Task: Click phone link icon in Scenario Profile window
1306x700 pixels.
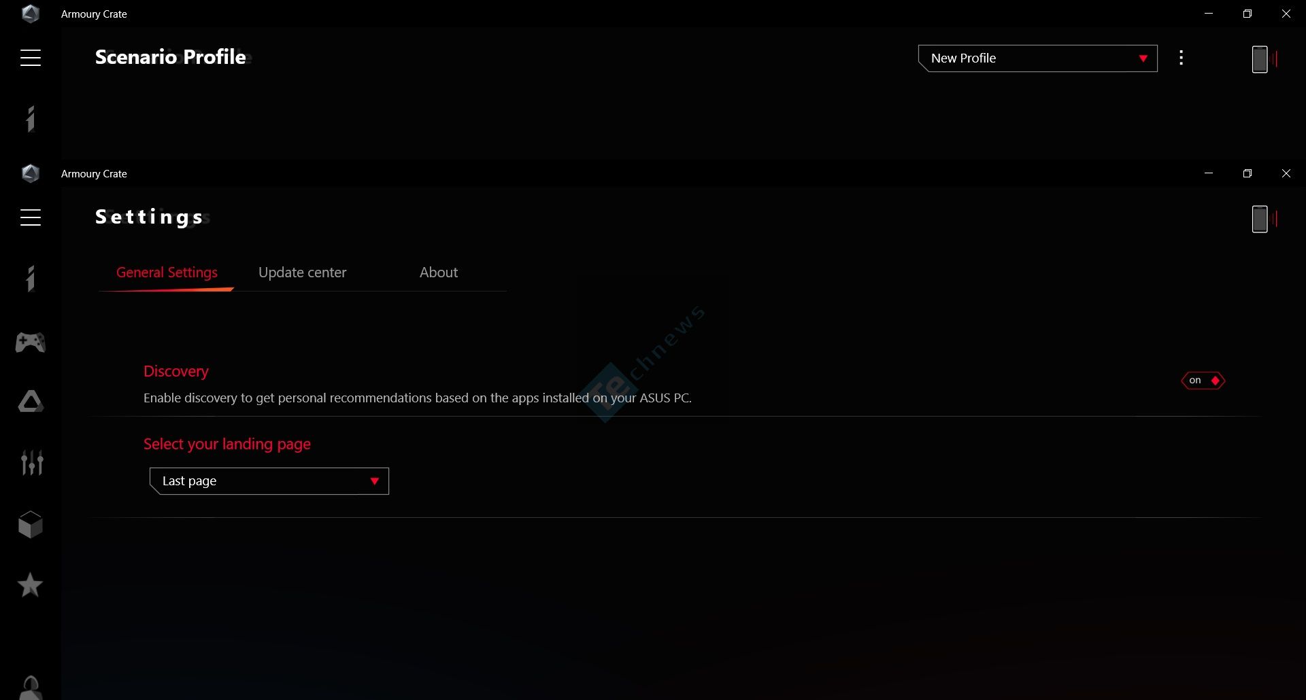Action: point(1265,59)
